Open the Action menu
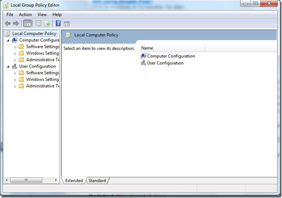Viewport: 282px width, 198px height. tap(25, 15)
